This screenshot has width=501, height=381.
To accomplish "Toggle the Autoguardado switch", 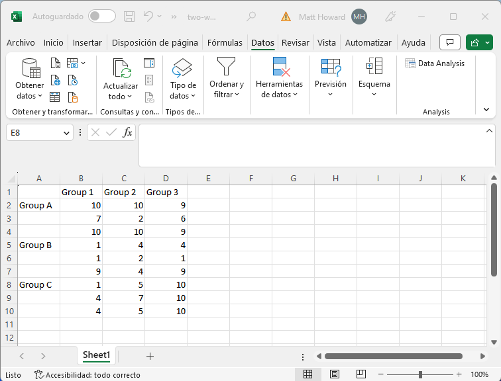I will [101, 17].
